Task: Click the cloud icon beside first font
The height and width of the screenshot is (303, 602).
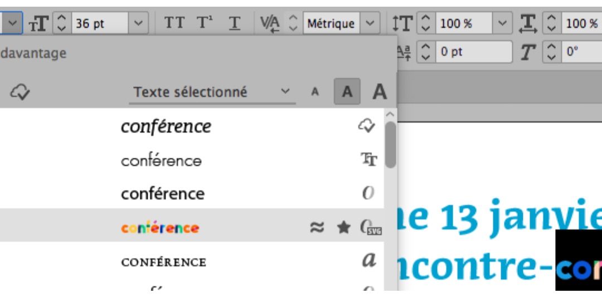Action: [366, 126]
